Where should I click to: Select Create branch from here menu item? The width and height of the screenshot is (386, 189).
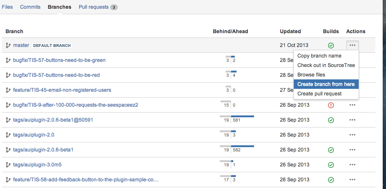pyautogui.click(x=326, y=84)
